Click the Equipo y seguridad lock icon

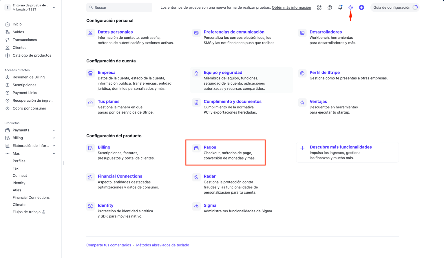(196, 73)
